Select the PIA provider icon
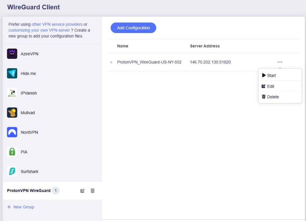The height and width of the screenshot is (221, 306). pos(12,152)
